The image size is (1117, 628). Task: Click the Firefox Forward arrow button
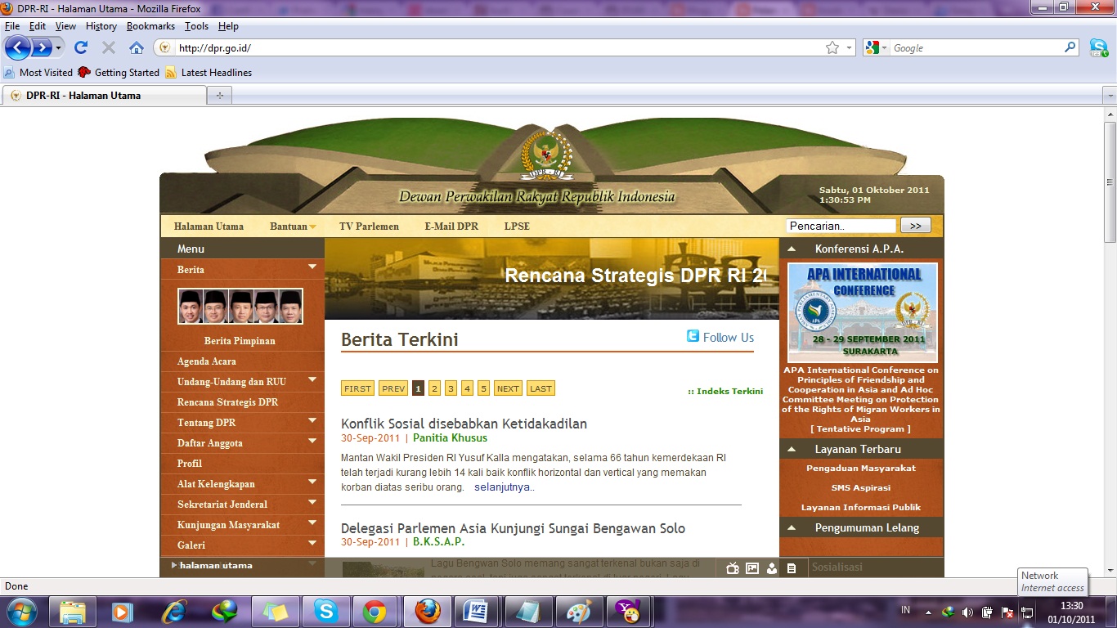point(42,47)
